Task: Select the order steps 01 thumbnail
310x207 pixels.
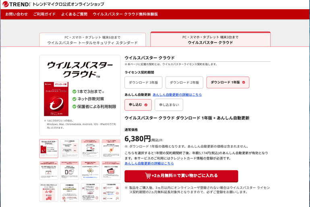Action: pos(90,193)
